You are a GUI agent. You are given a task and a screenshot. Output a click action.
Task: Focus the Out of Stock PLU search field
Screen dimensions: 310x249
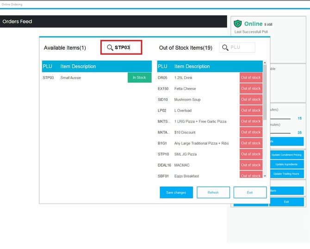click(237, 47)
